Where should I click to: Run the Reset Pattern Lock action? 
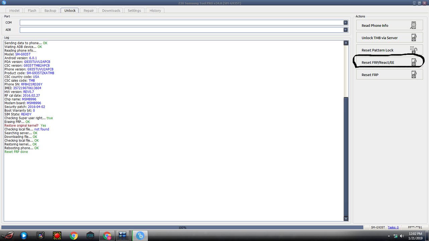coord(389,50)
